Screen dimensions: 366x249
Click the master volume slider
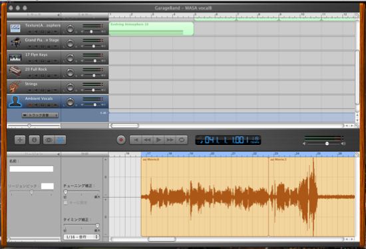[323, 143]
